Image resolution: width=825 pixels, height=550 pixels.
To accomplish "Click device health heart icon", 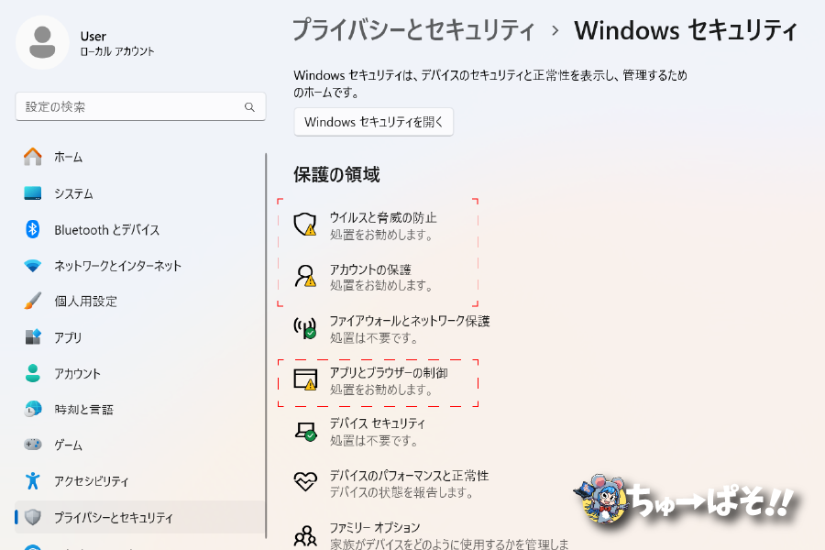I will [305, 481].
